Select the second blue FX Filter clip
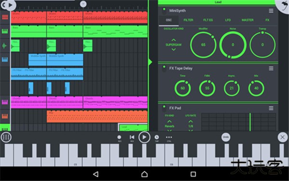Image resolution: width=289 pixels, height=181 pixels. 65,74
